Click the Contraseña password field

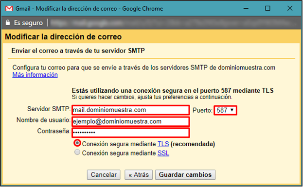[131, 133]
